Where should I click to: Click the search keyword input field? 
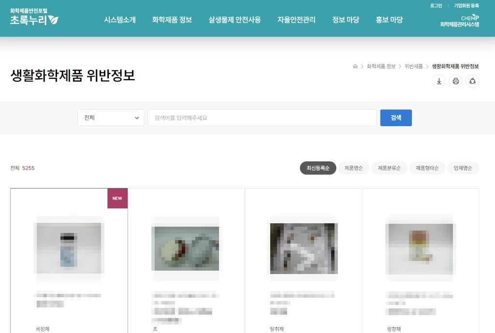tap(262, 118)
